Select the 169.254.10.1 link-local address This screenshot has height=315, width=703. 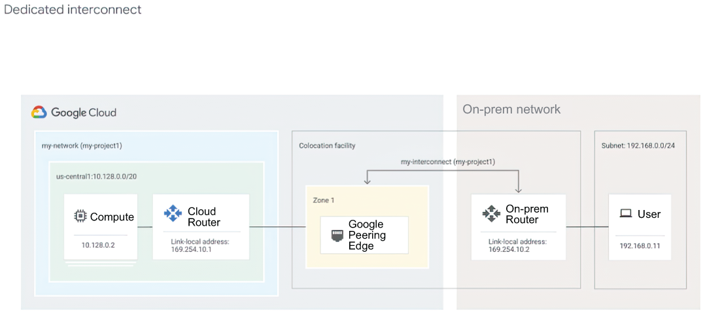pos(192,249)
